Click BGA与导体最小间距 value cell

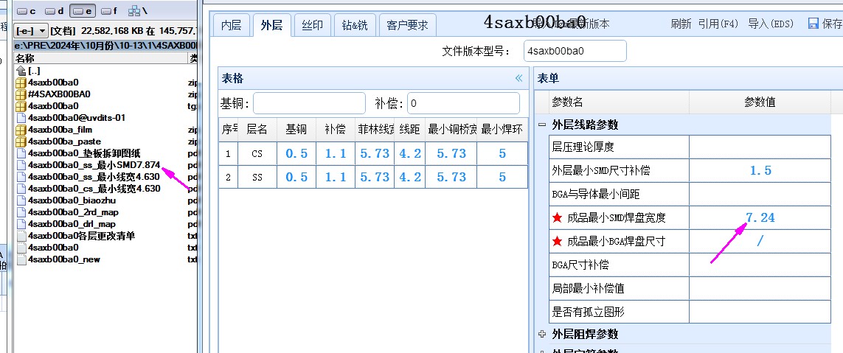(x=760, y=194)
